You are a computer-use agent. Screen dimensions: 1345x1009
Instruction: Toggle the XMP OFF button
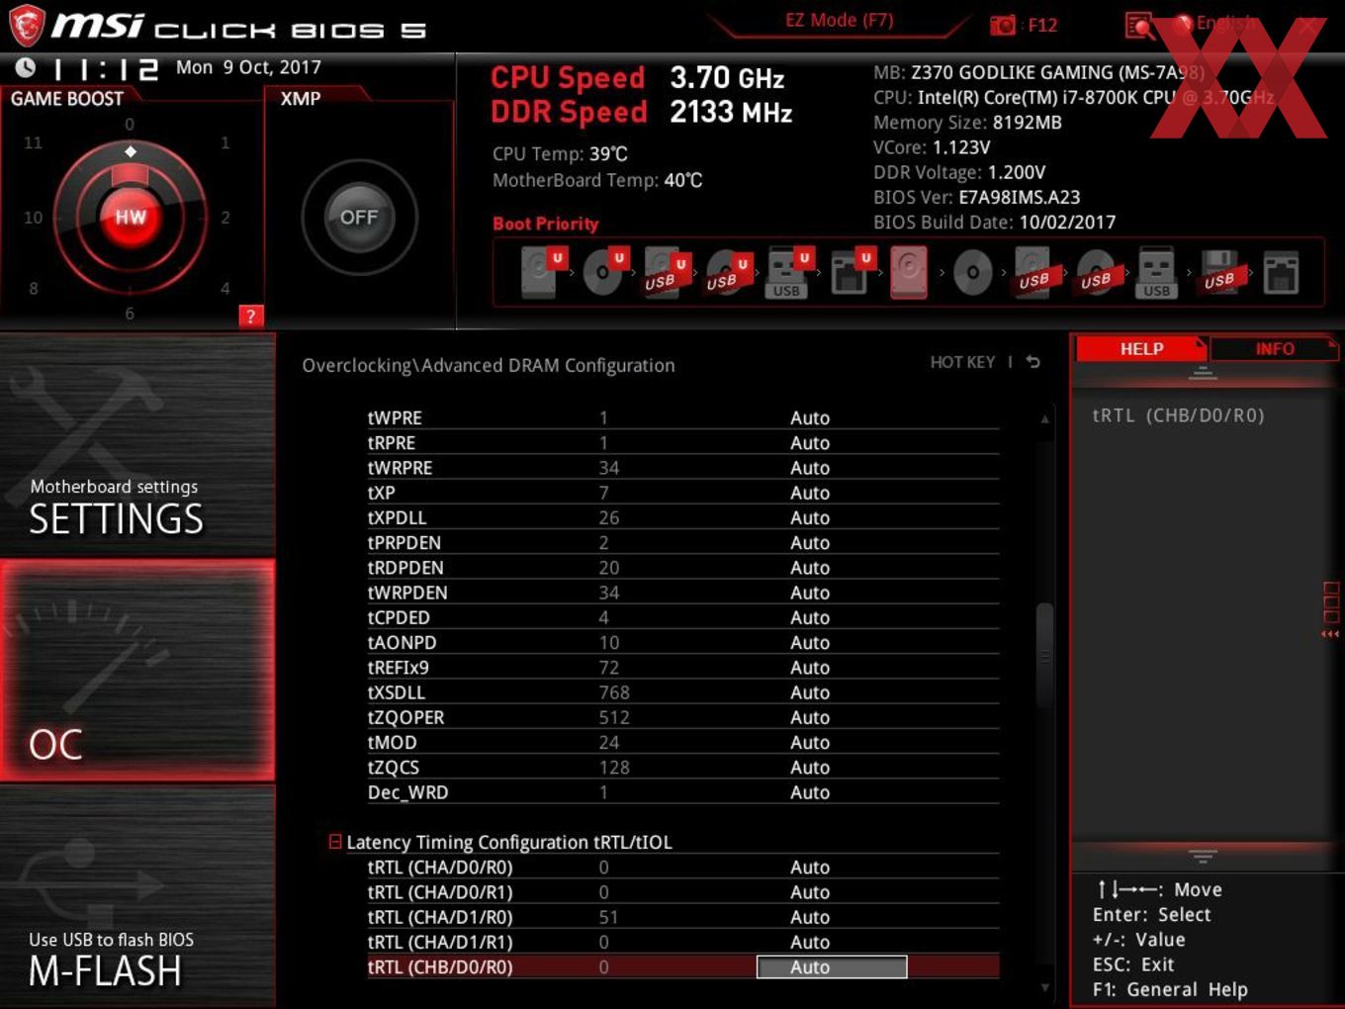pyautogui.click(x=359, y=217)
